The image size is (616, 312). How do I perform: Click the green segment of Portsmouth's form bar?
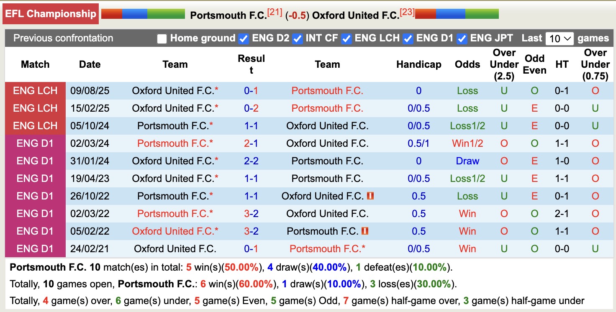(x=165, y=13)
